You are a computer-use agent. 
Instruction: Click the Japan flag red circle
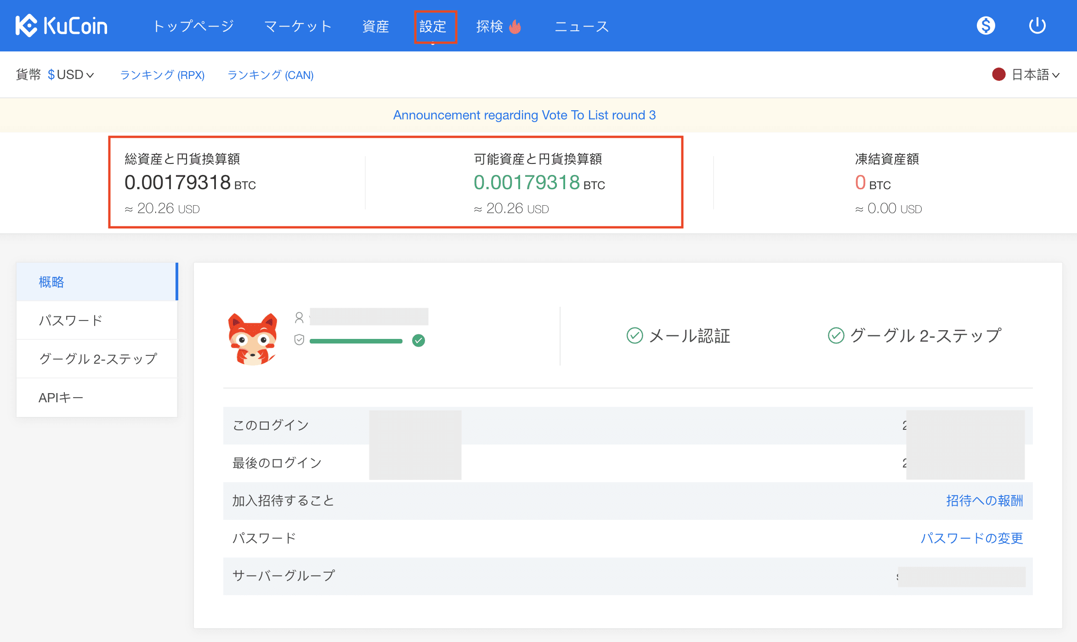tap(998, 74)
